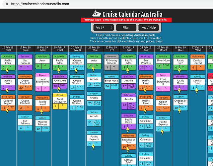Open 19-night Arcadia cruise on 21 Feb

(x=94, y=80)
